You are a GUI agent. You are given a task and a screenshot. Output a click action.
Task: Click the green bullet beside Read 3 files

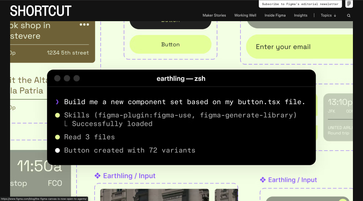point(57,137)
